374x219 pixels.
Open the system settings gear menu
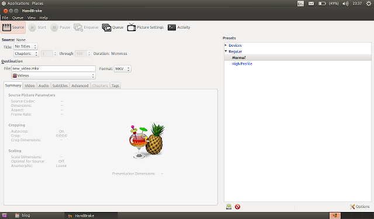click(x=369, y=4)
